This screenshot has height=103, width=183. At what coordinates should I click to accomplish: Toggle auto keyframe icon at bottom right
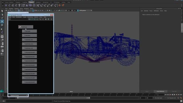tap(178, 98)
